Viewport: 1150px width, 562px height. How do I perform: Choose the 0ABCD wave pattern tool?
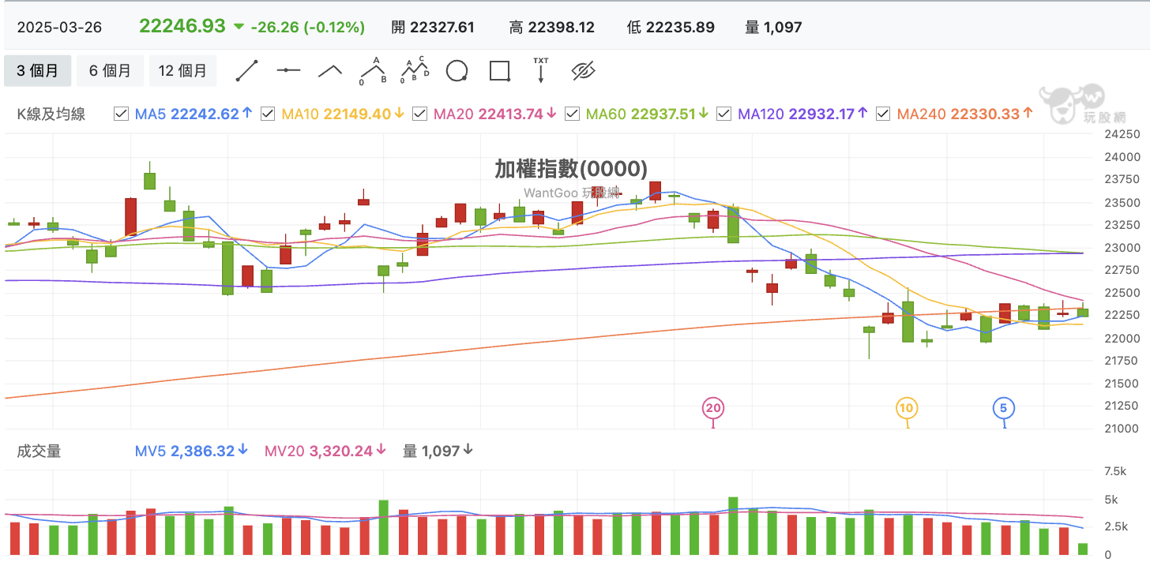(415, 71)
